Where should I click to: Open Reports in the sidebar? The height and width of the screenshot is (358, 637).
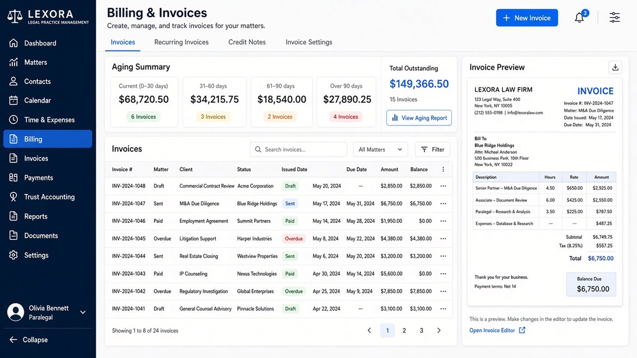tap(48, 217)
